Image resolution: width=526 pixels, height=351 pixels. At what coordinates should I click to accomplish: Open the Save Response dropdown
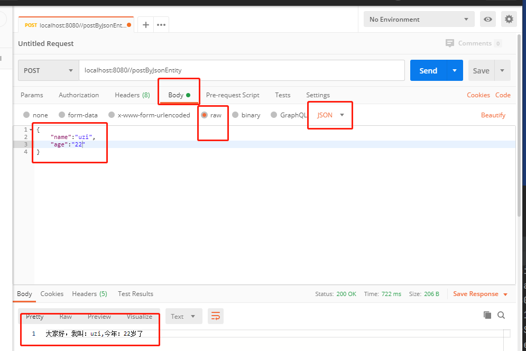pyautogui.click(x=480, y=293)
